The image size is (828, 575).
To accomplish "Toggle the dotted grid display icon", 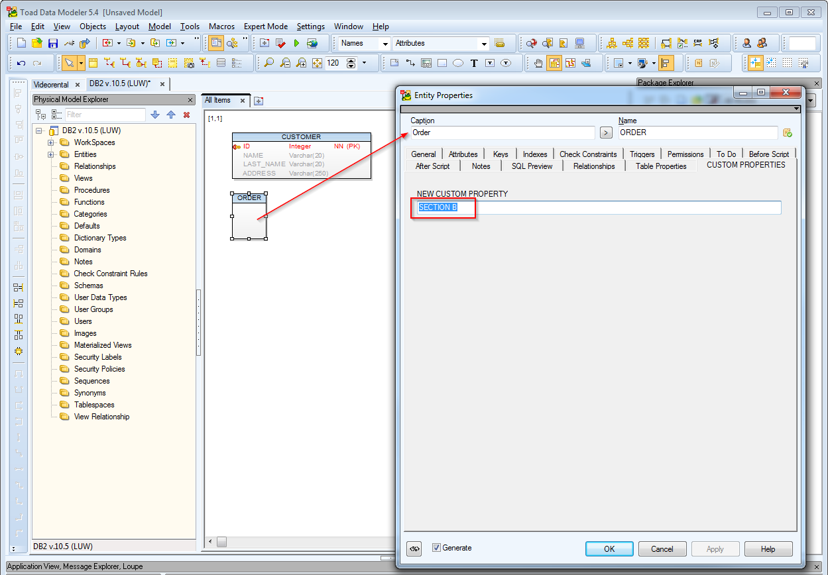I will pos(787,63).
